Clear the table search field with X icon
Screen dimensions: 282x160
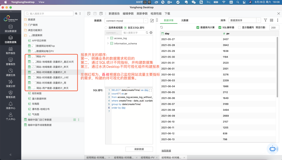pyautogui.click(x=151, y=33)
